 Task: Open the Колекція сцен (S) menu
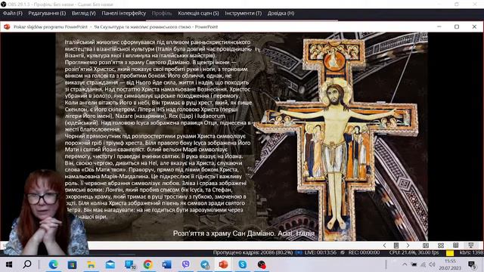click(x=198, y=14)
